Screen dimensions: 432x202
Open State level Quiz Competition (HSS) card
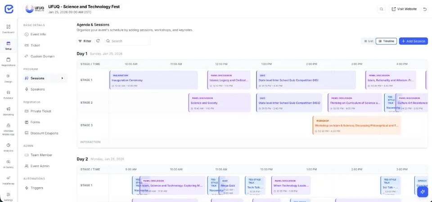289,102
